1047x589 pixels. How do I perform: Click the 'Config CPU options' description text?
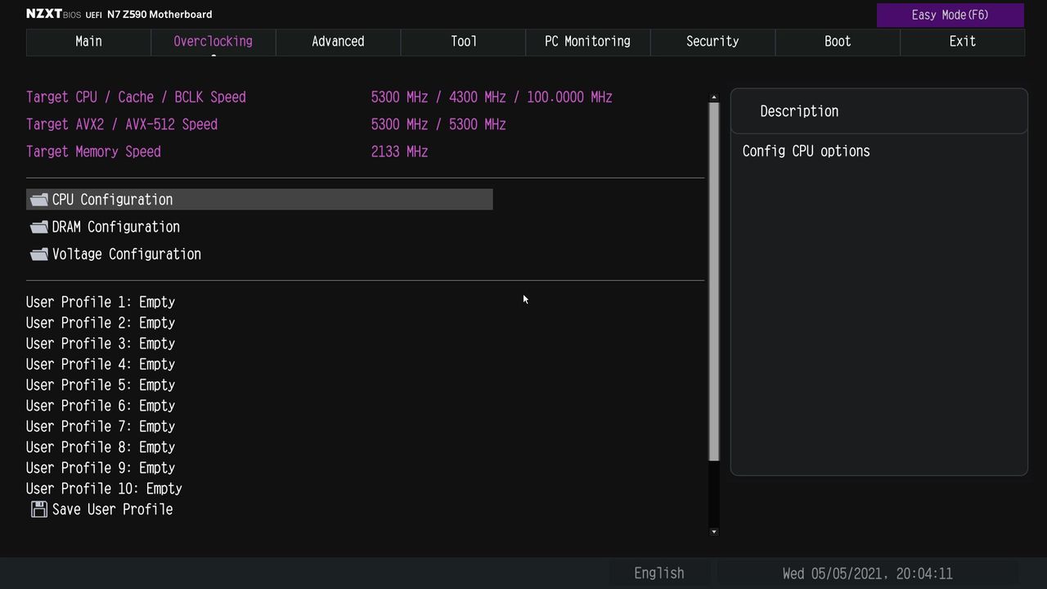806,151
